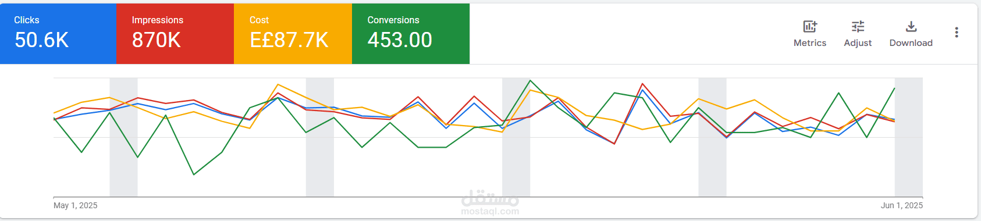
Task: Click the Metrics text label
Action: 810,43
